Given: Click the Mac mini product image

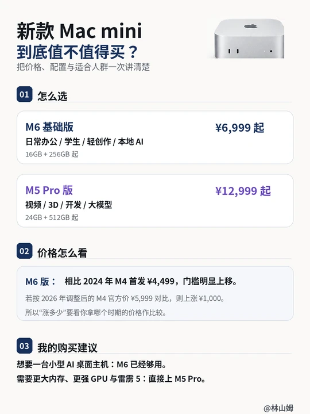Looking at the screenshot, I should click(x=249, y=39).
